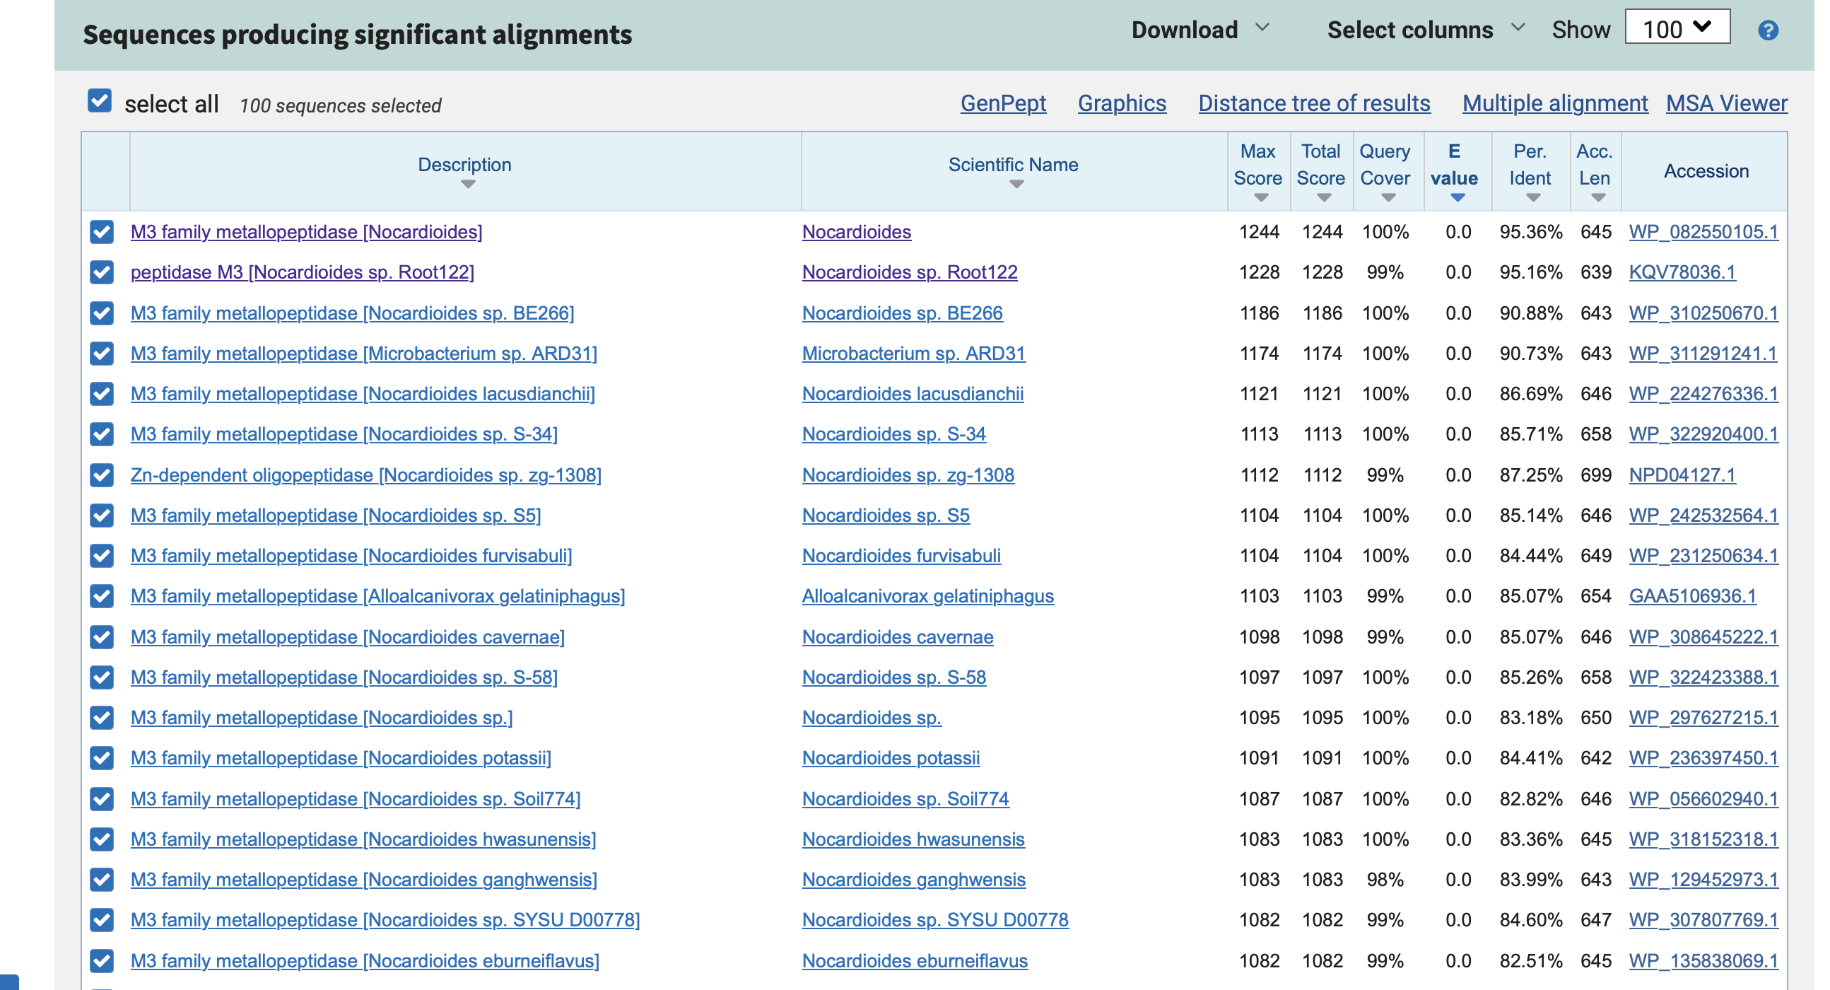The image size is (1830, 990).
Task: Open the Graphics view link
Action: (1121, 104)
